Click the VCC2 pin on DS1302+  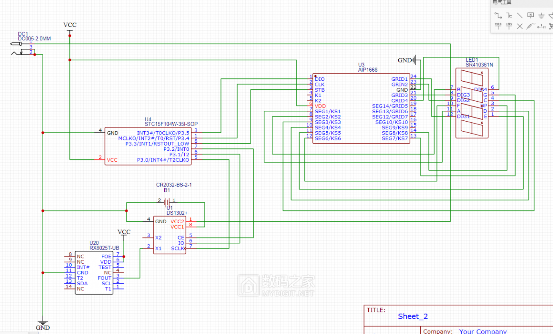pyautogui.click(x=177, y=221)
